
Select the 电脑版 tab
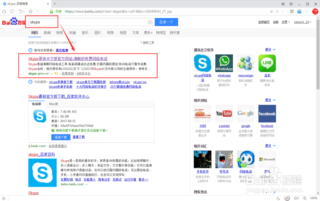36,104
